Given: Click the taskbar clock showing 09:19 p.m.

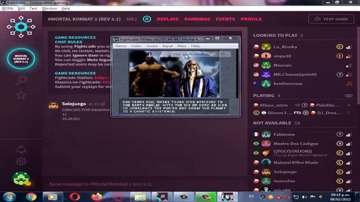Looking at the screenshot, I should tap(340, 197).
